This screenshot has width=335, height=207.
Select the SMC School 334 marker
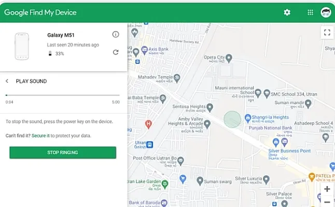(x=267, y=94)
